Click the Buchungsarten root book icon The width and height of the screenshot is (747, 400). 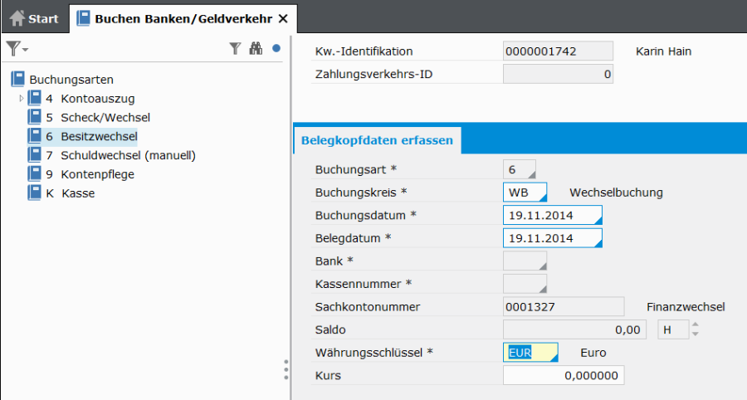pyautogui.click(x=18, y=79)
